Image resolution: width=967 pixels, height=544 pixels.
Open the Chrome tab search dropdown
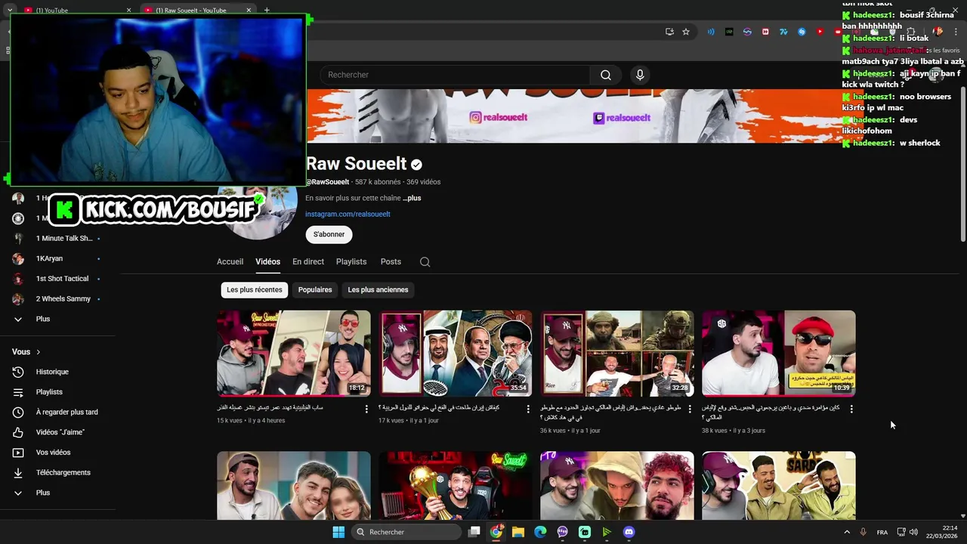pyautogui.click(x=10, y=10)
